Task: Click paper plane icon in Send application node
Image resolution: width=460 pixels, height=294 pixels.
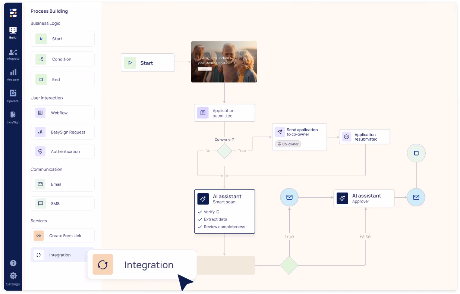Action: pyautogui.click(x=280, y=132)
